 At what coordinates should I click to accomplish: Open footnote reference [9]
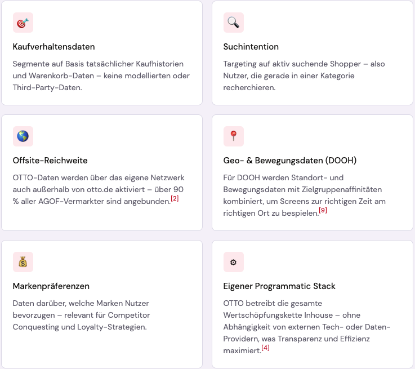323,210
